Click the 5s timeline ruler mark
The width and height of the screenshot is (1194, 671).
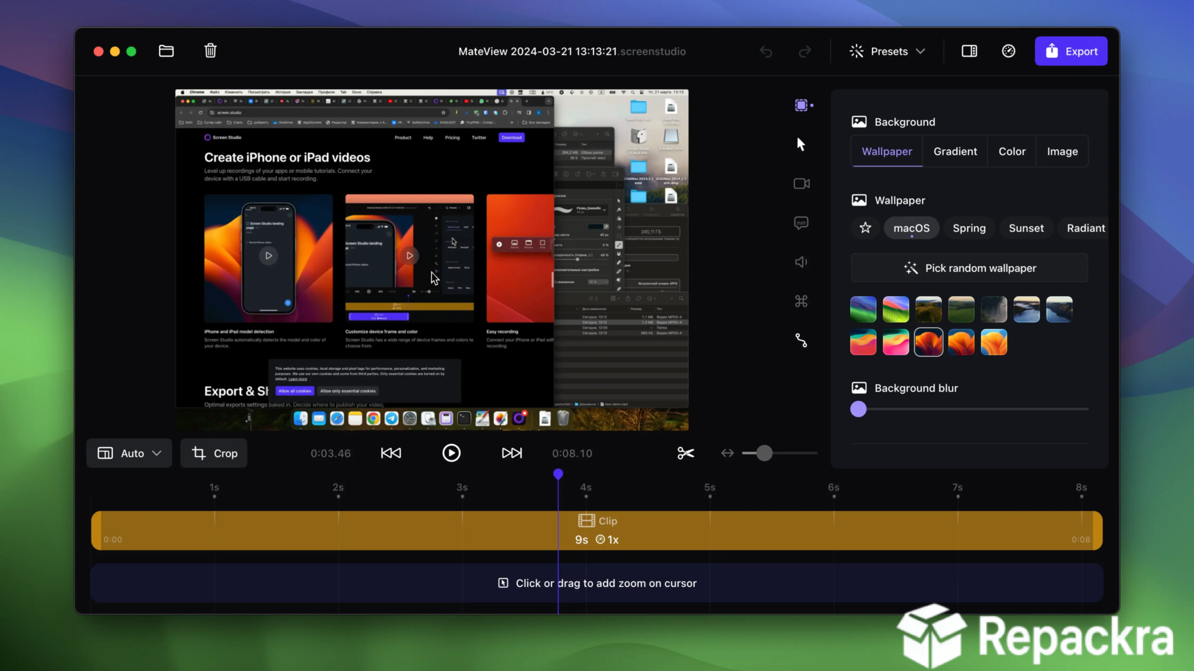click(710, 488)
